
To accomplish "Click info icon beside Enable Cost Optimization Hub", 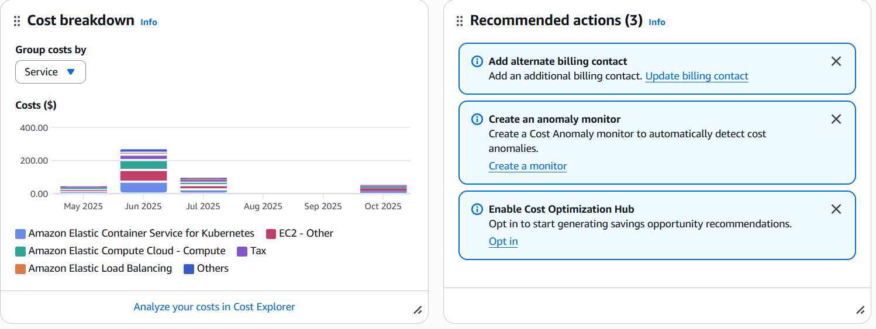I will point(477,209).
